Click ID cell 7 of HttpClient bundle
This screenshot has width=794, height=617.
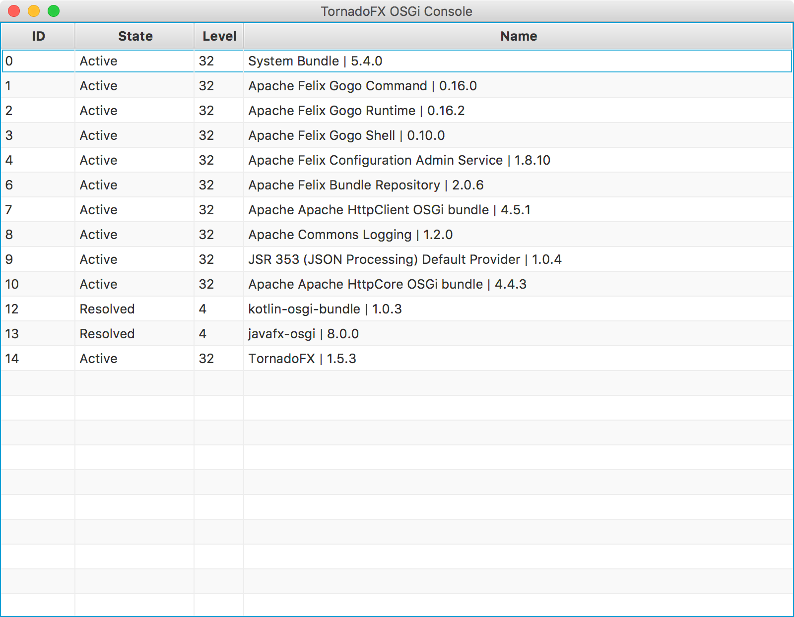38,210
